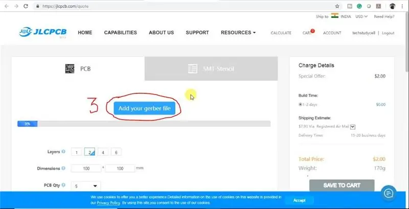The height and width of the screenshot is (209, 409).
Task: Click the SAVE TO CART button
Action: (x=342, y=185)
